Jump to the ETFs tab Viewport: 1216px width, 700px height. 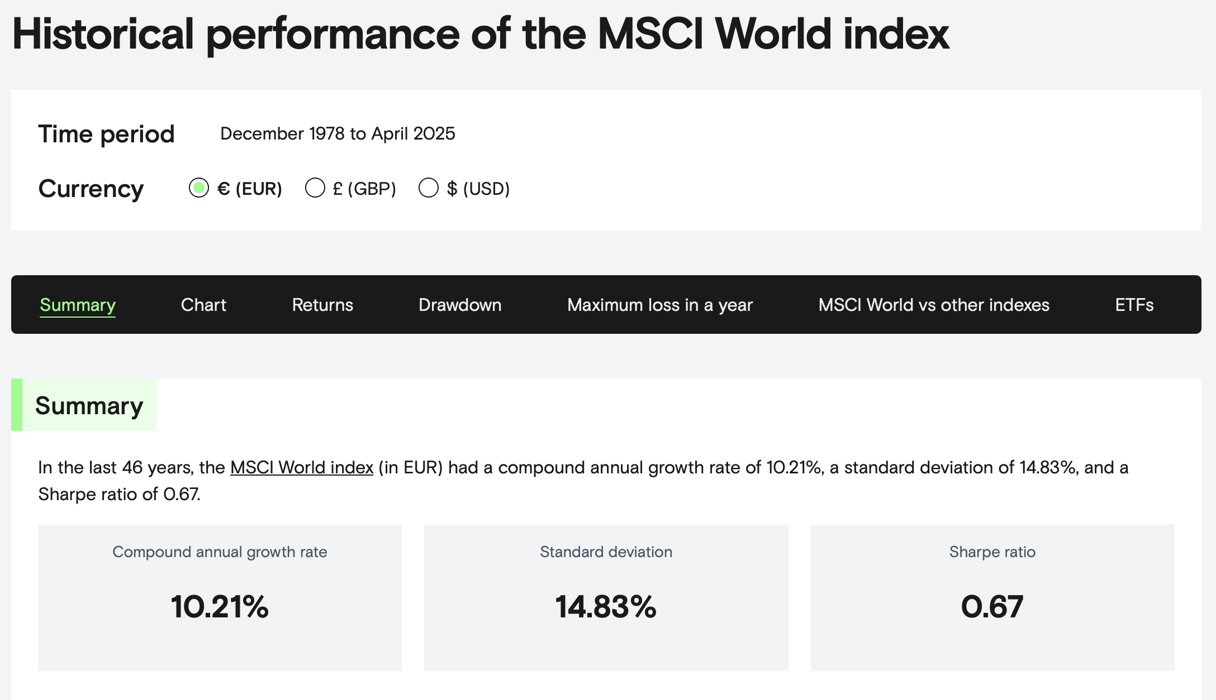(x=1134, y=305)
